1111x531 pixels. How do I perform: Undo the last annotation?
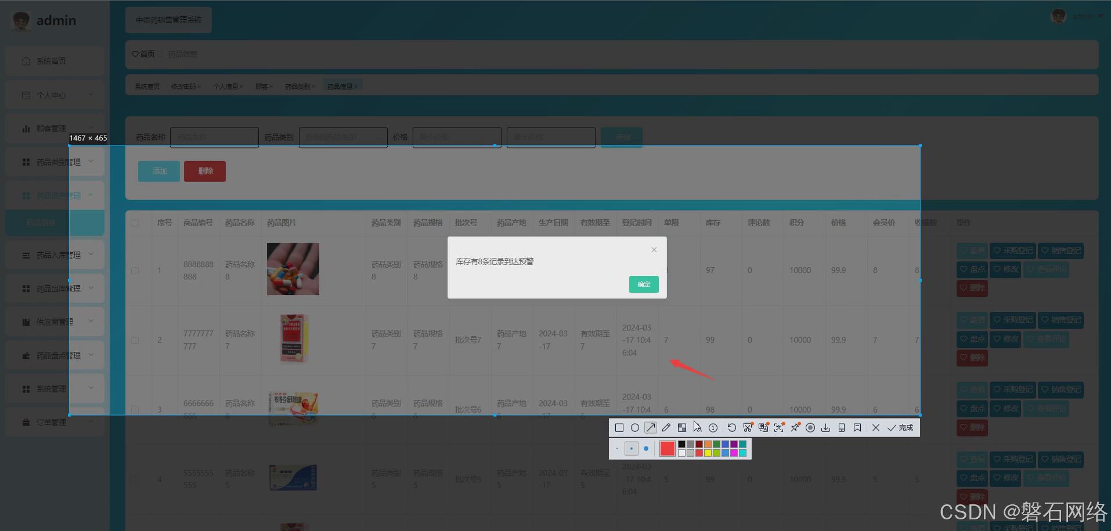[732, 428]
